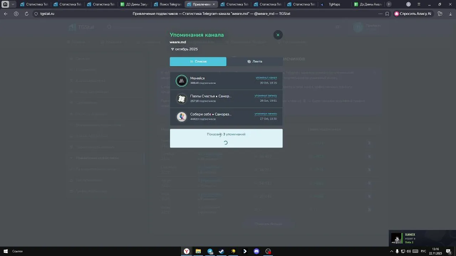Open the Собери себя • Самораз... channel name
This screenshot has height=256, width=456.
211,114
